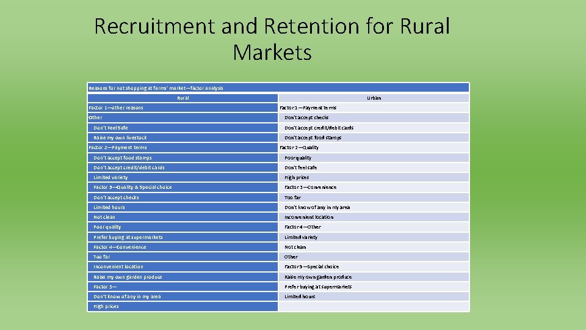Click 'Limited variety' in Urban column
The width and height of the screenshot is (586, 330).
(x=374, y=237)
